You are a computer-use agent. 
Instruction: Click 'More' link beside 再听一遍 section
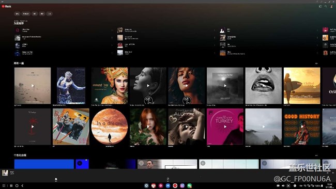click(316, 64)
